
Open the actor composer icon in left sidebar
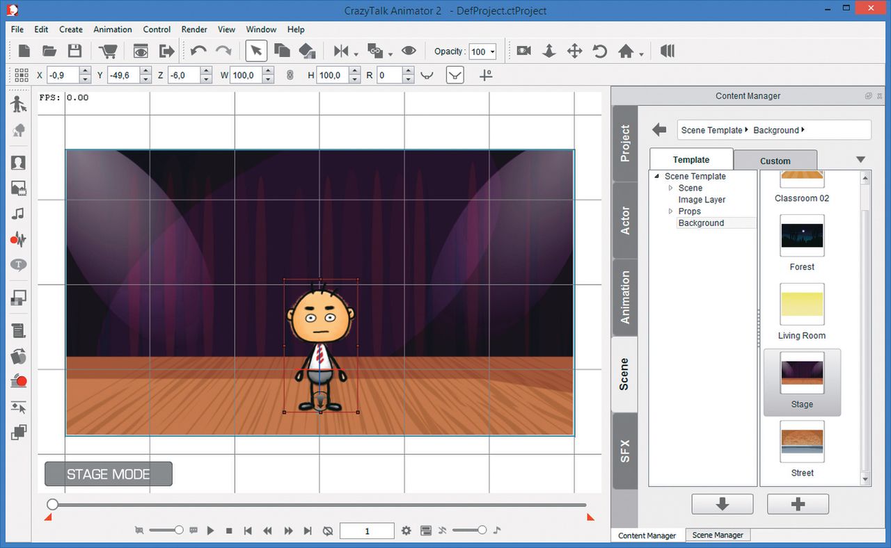tap(19, 105)
